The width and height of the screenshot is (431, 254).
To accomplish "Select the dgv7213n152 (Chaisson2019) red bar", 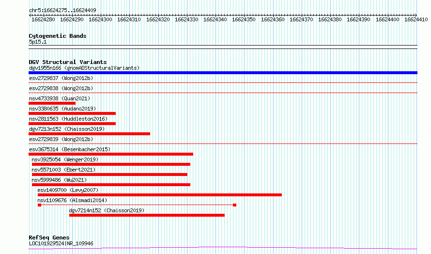I will (89, 134).
